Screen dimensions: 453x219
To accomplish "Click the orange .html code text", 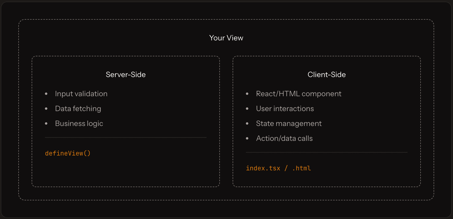I will pos(301,168).
